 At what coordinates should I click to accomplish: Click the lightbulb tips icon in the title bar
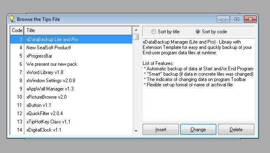coord(12,19)
